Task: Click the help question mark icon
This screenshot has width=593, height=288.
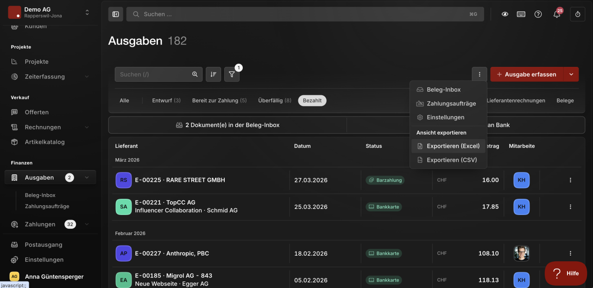Action: pos(538,14)
